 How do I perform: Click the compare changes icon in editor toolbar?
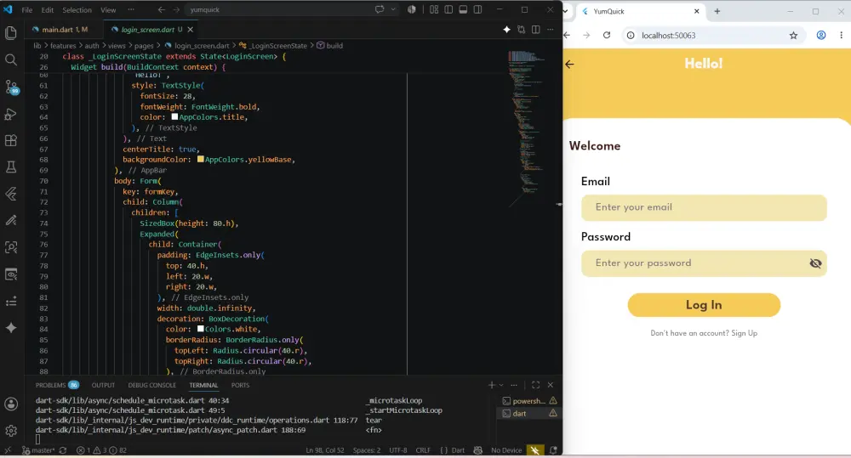click(521, 29)
